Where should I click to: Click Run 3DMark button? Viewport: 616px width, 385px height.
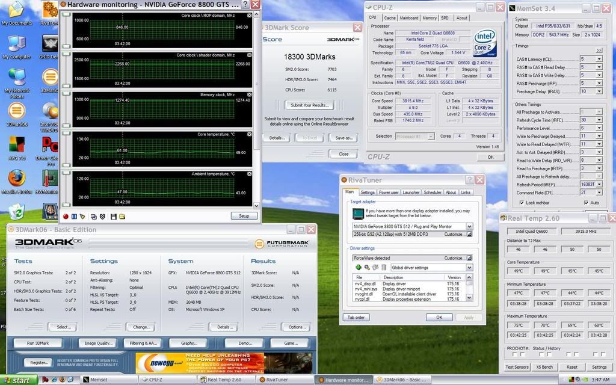pyautogui.click(x=38, y=343)
